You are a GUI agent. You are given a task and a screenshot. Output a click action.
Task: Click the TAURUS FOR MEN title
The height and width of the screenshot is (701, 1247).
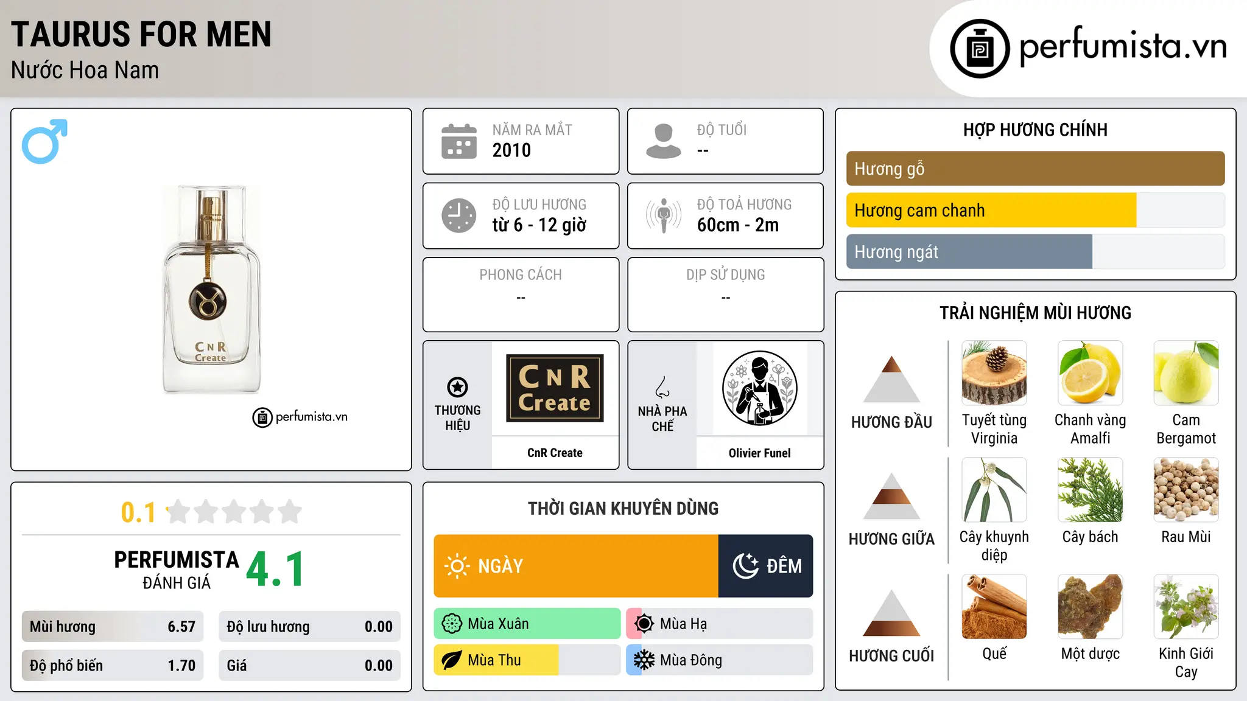(x=141, y=34)
